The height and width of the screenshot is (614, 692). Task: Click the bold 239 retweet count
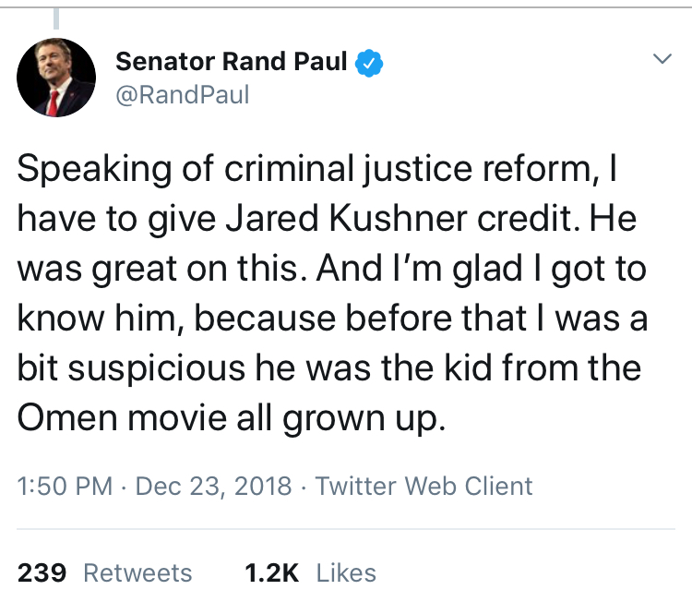[42, 572]
